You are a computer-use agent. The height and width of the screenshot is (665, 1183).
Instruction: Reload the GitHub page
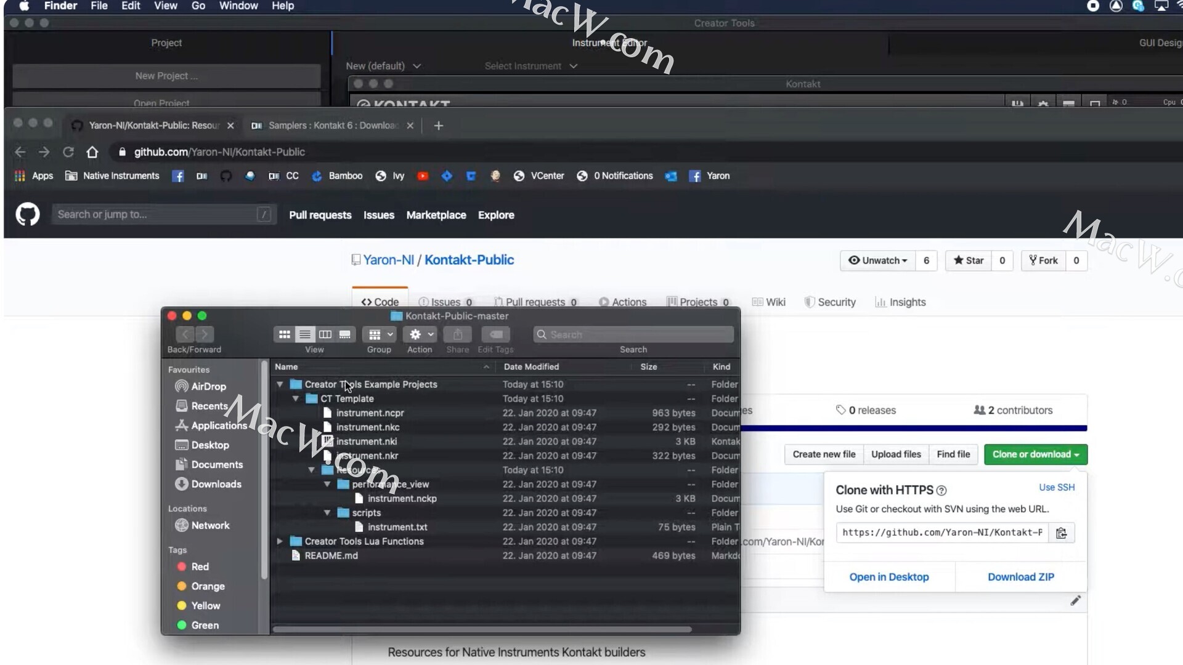(68, 152)
